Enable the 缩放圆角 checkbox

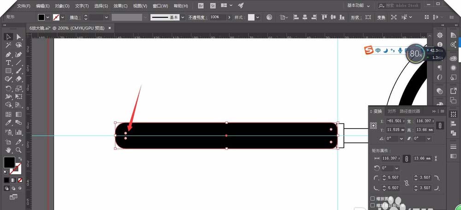pos(373,199)
